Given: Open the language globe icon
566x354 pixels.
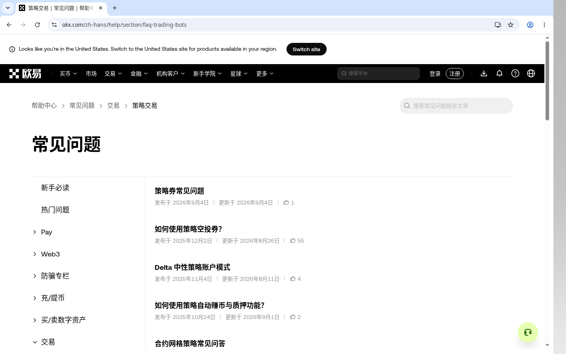Looking at the screenshot, I should [x=531, y=74].
